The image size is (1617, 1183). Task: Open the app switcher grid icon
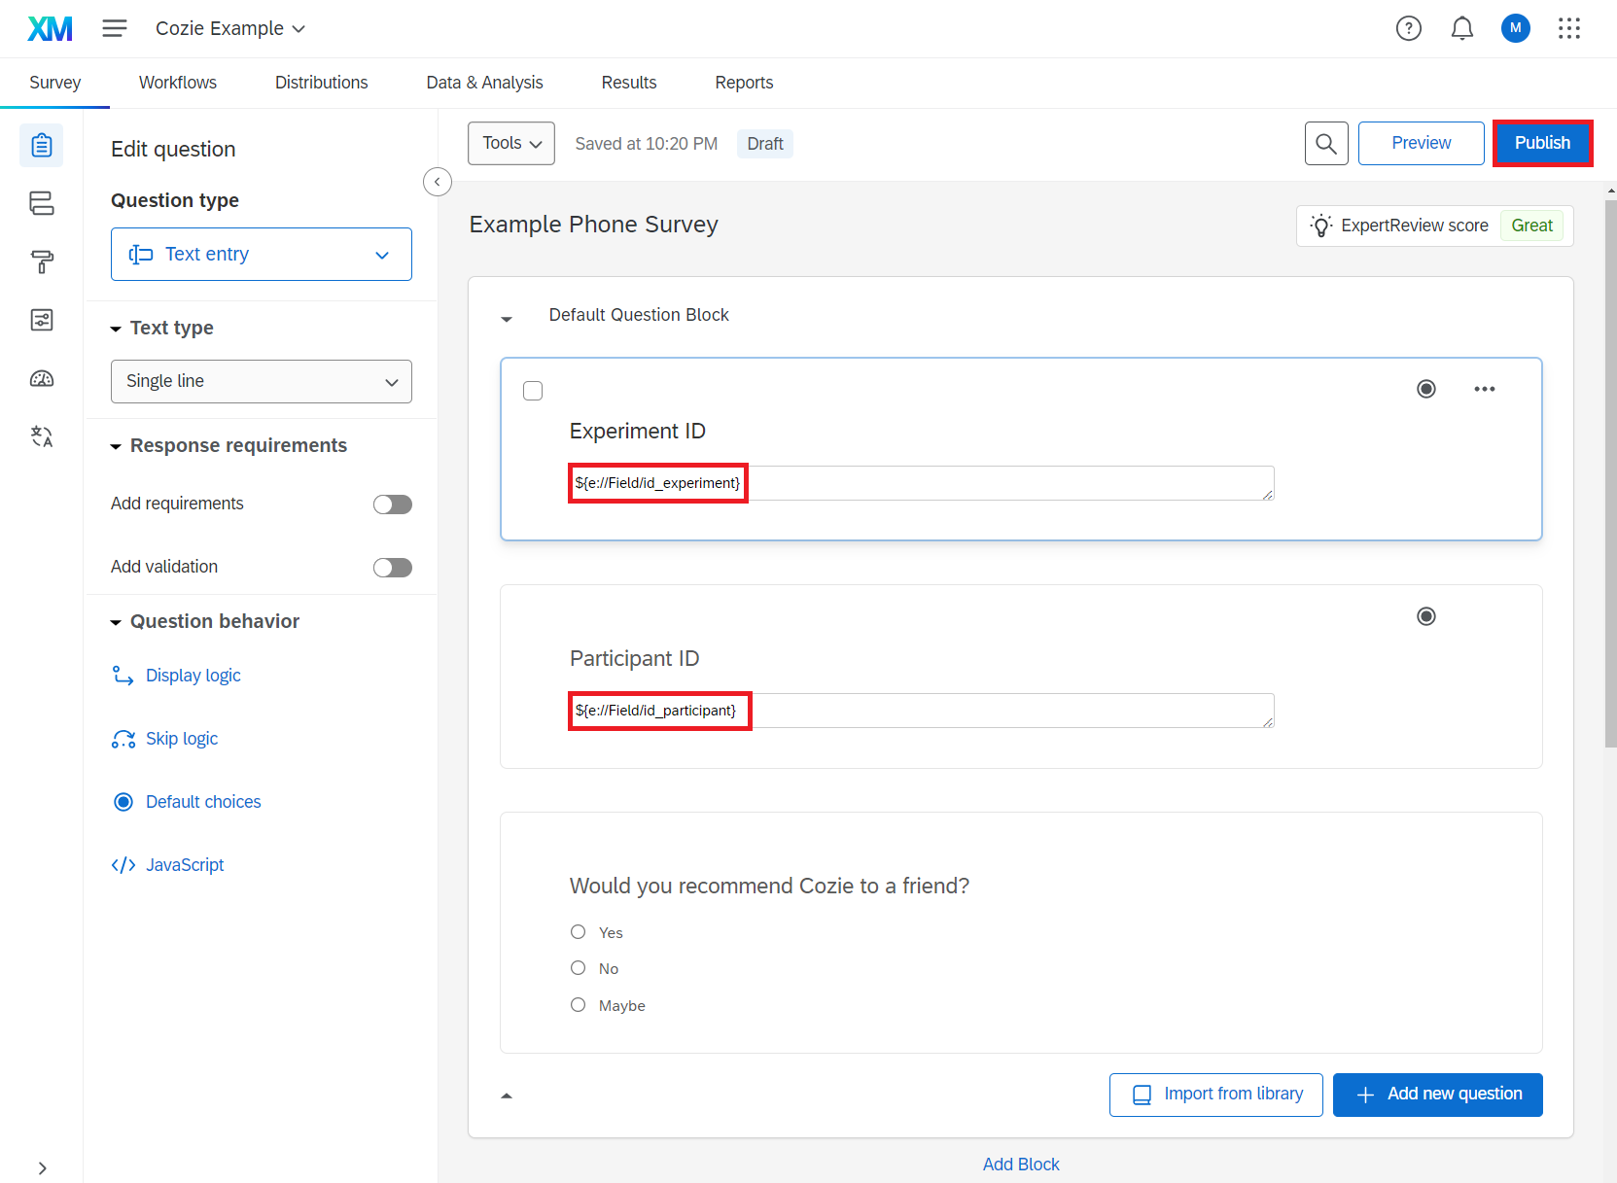click(x=1568, y=29)
